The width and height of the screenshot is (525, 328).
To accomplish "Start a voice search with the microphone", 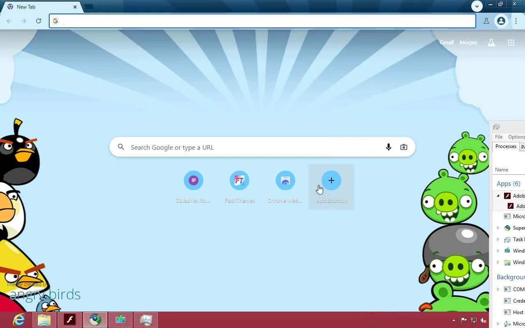I will [x=388, y=147].
